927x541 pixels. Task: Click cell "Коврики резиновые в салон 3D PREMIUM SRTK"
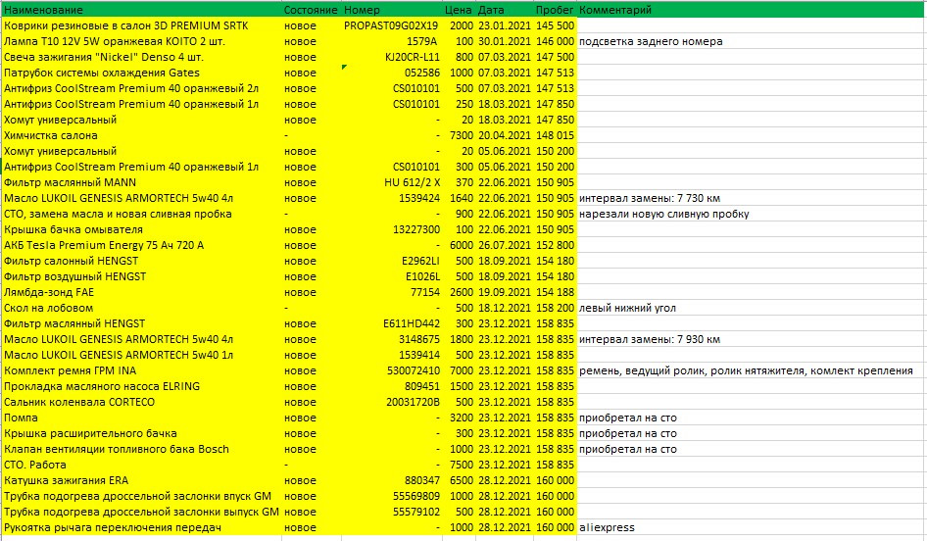click(142, 25)
